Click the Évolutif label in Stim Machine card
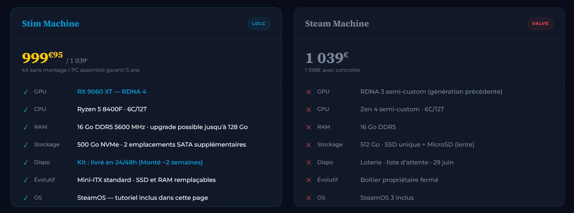 tap(44, 180)
